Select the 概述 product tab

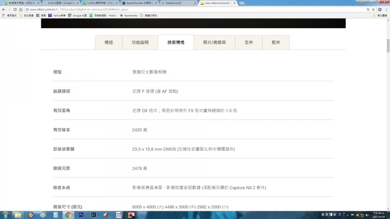point(109,43)
